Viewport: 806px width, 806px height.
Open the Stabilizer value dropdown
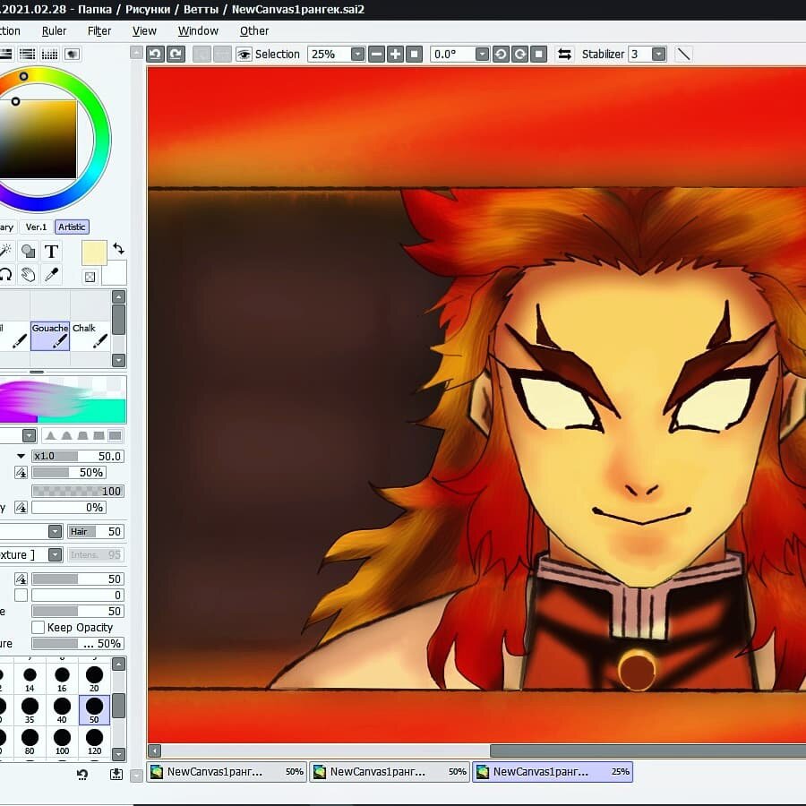[x=658, y=54]
